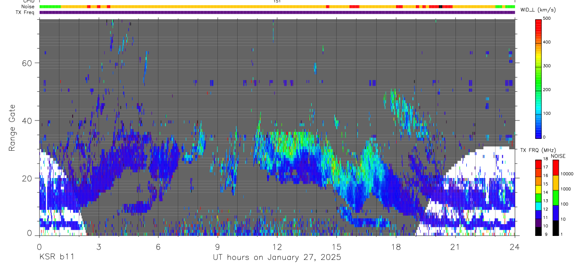Click the green segment of NOISE legend

(x=555, y=198)
